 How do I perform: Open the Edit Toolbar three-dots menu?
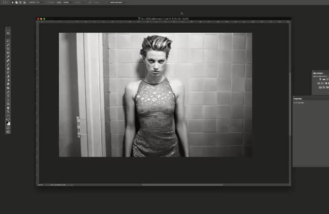[x=8, y=116]
